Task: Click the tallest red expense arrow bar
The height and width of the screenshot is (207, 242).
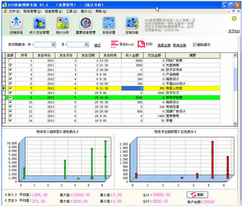Action: click(213, 159)
